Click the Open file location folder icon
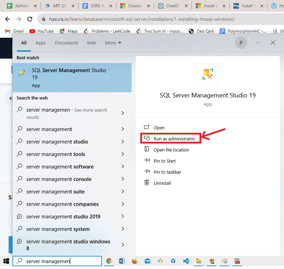 [147, 150]
